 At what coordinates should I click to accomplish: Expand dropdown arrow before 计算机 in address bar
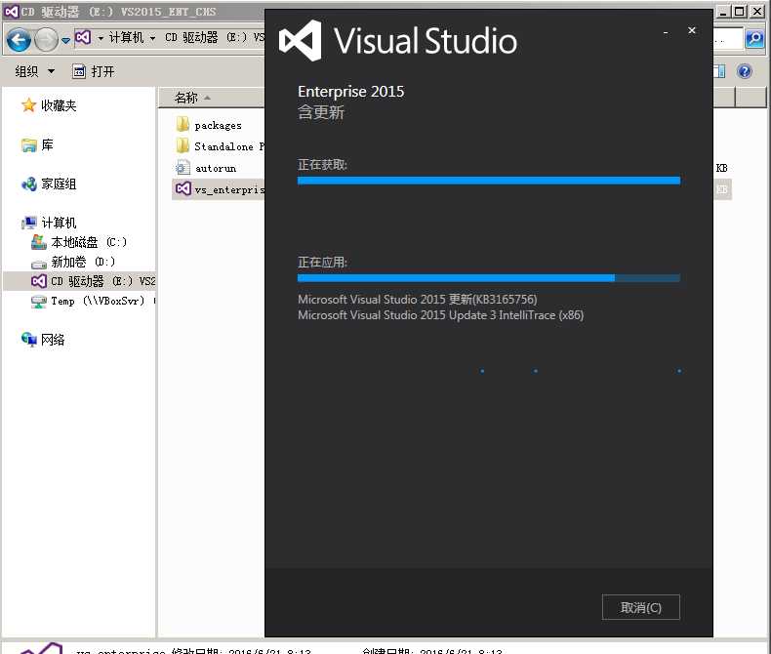pos(101,38)
